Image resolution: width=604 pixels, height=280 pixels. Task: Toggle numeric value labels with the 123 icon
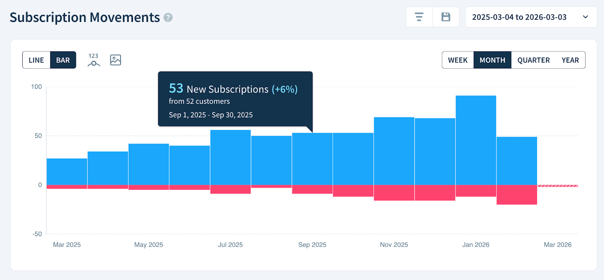pyautogui.click(x=93, y=60)
